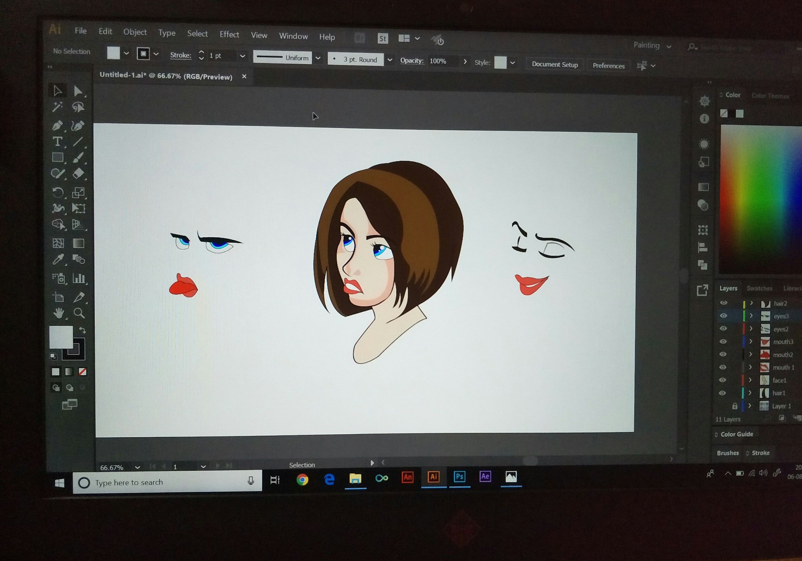Screen dimensions: 802x561
Task: Select the Eyedropper tool
Action: 58,259
